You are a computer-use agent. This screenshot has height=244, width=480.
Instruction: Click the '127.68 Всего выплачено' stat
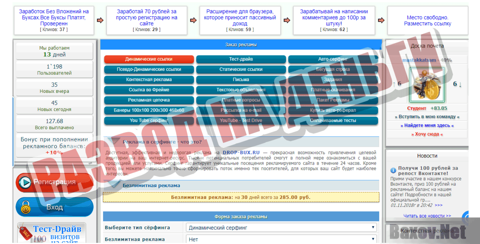(x=54, y=124)
